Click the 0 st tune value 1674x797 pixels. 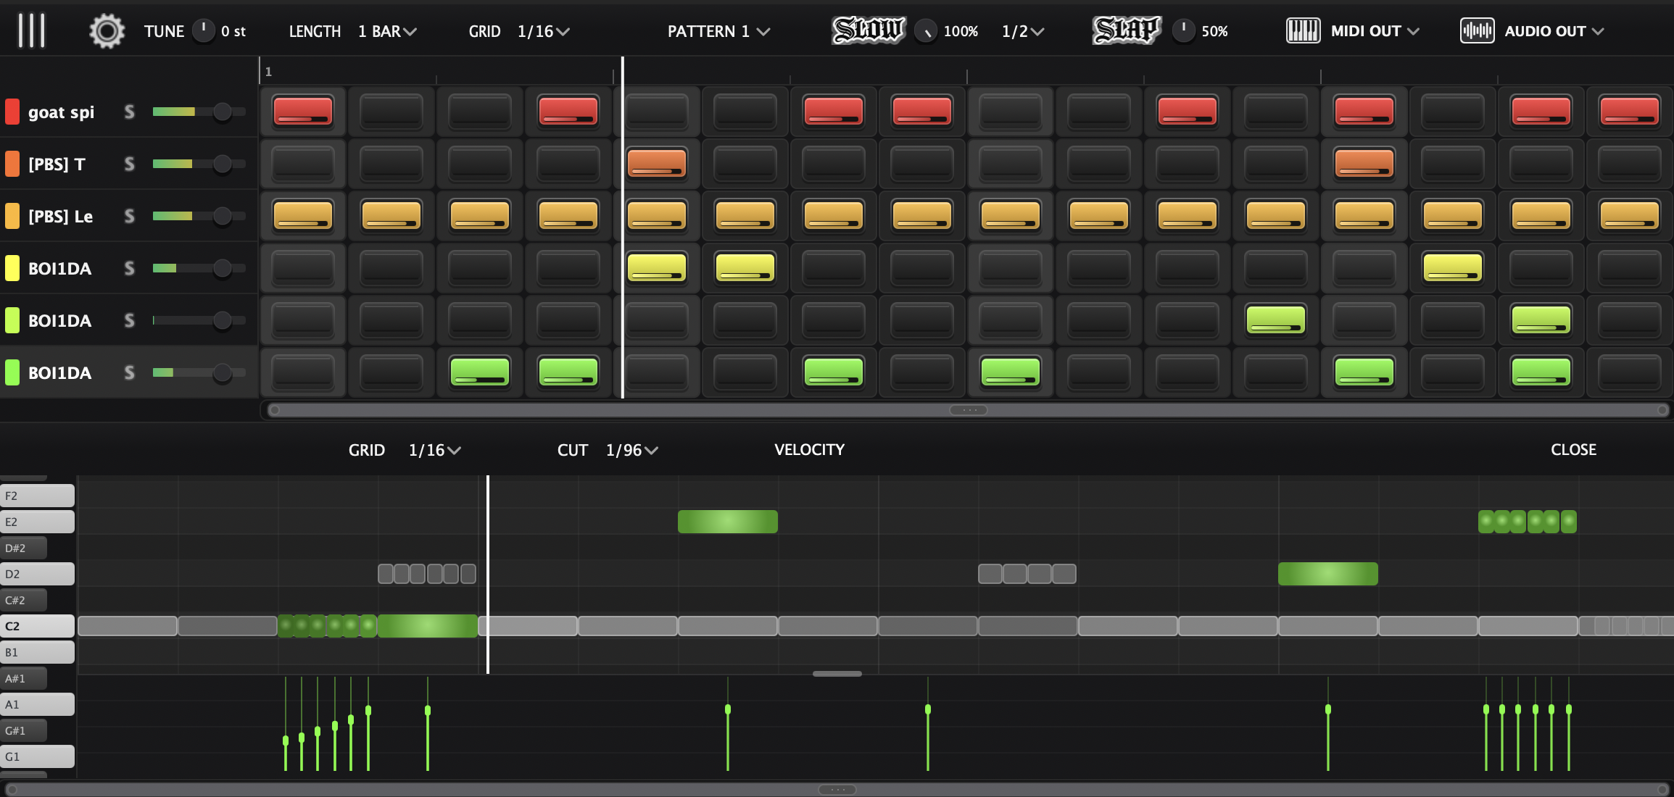[233, 31]
